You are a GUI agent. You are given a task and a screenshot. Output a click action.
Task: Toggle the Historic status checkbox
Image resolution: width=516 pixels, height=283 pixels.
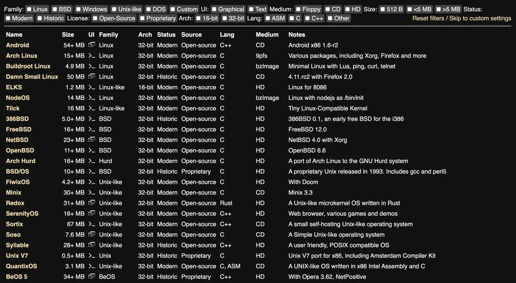pyautogui.click(x=39, y=18)
